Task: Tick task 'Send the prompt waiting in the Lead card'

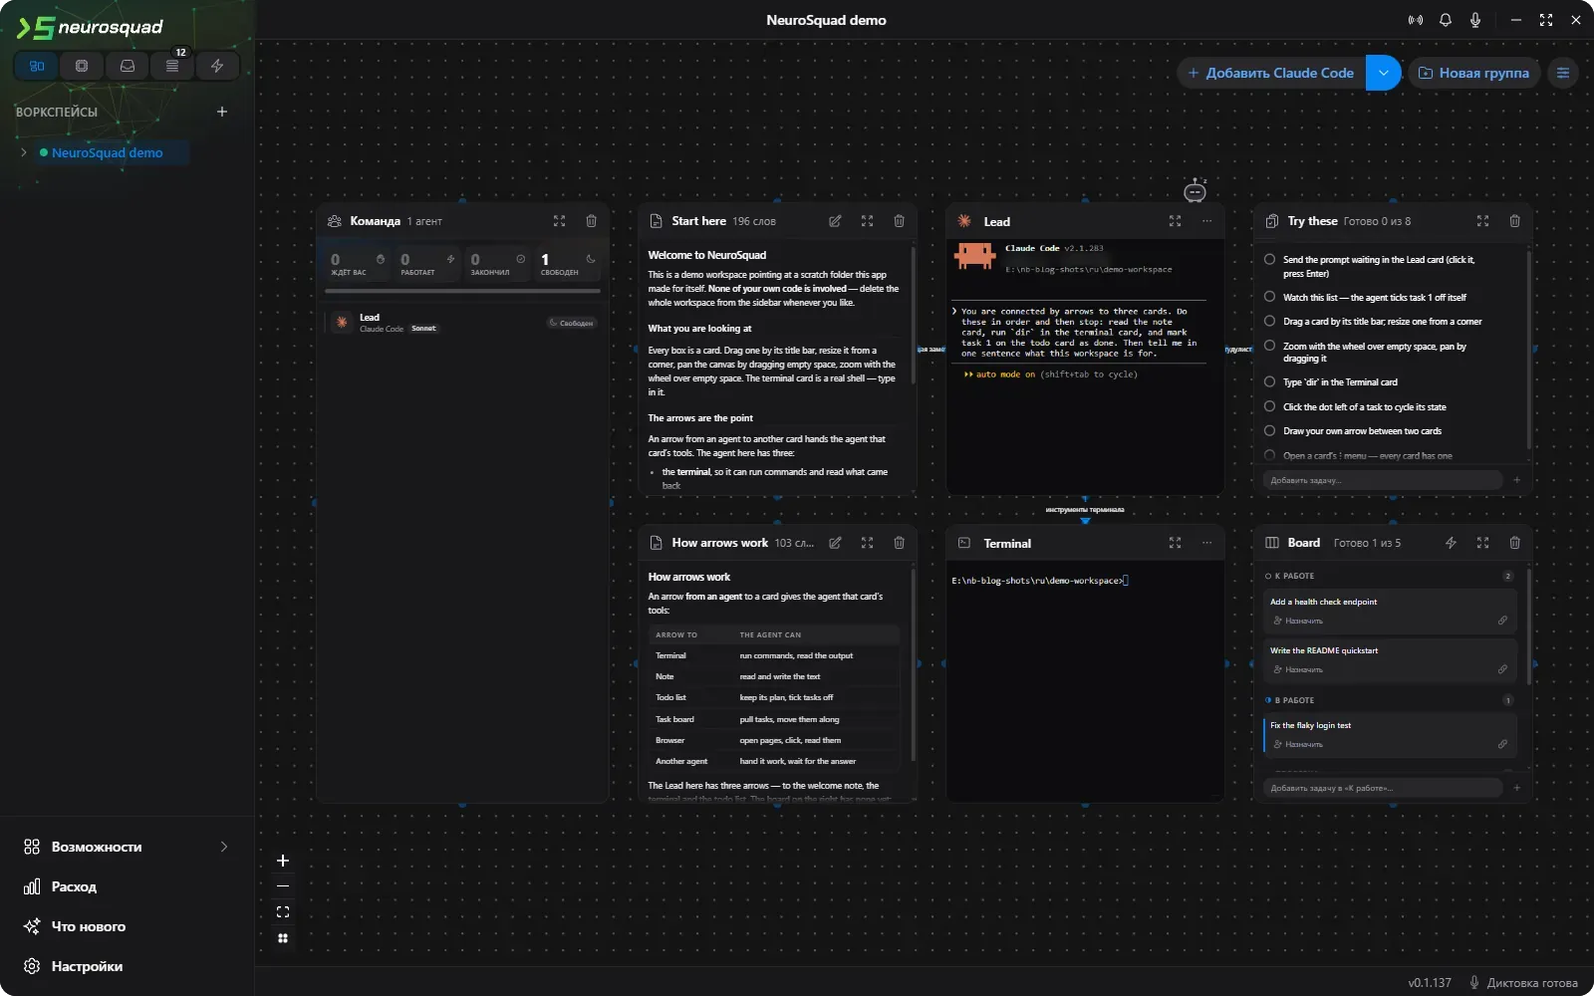Action: point(1269,260)
